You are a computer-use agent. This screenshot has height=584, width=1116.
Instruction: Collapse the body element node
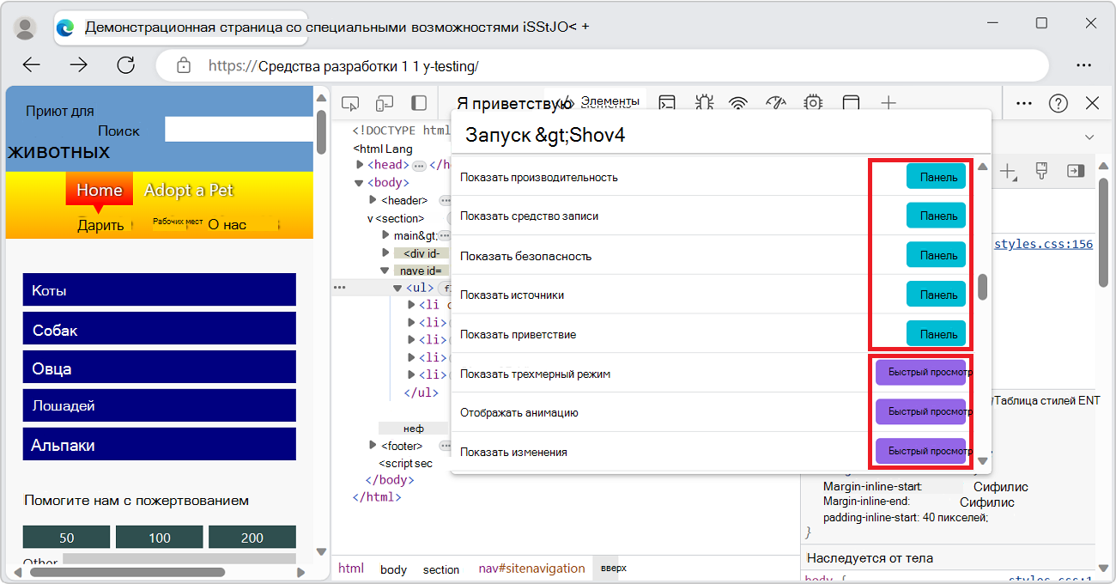360,182
